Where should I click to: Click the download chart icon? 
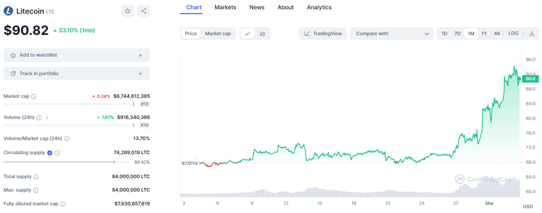(532, 34)
